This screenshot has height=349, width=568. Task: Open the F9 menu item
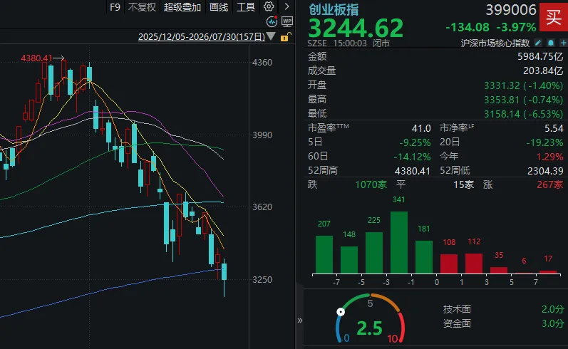(115, 7)
